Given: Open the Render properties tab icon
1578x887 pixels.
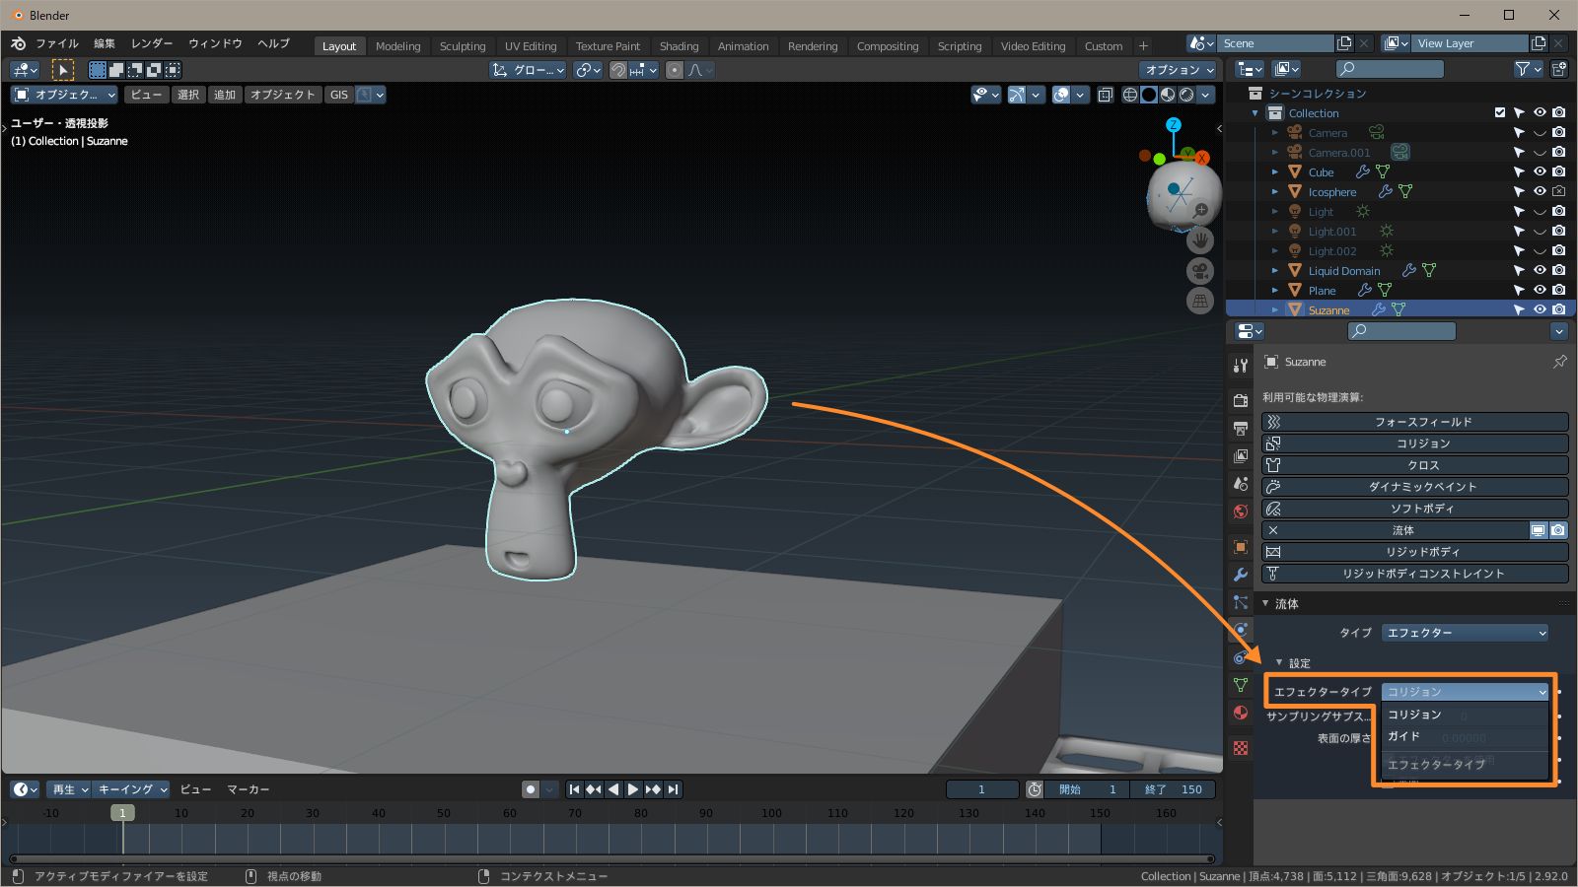Looking at the screenshot, I should tap(1241, 401).
